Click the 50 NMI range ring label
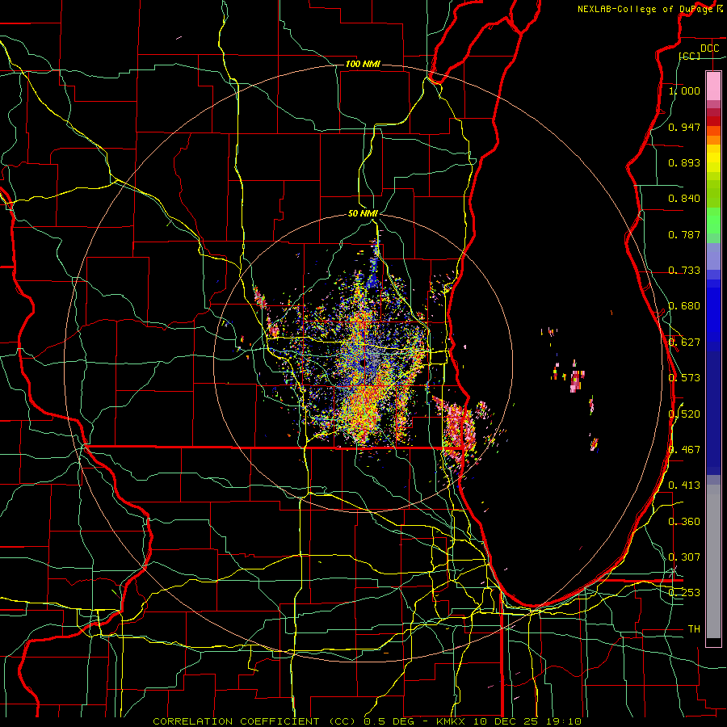 [363, 213]
